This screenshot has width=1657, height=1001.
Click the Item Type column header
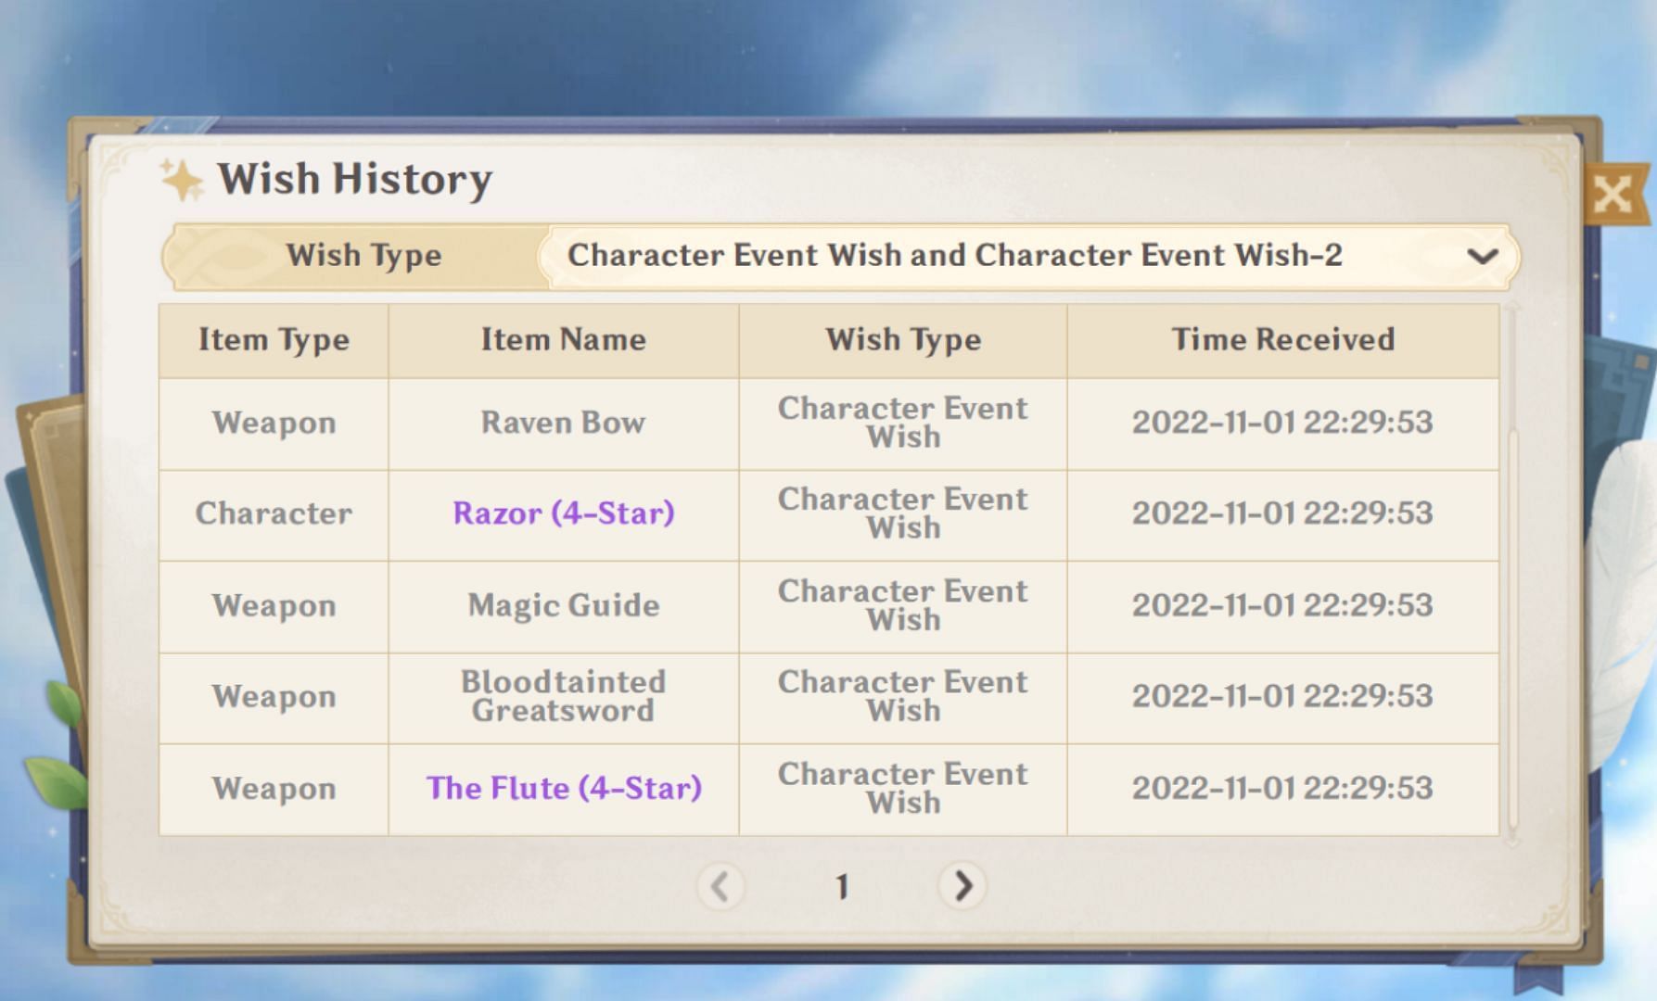[x=274, y=340]
